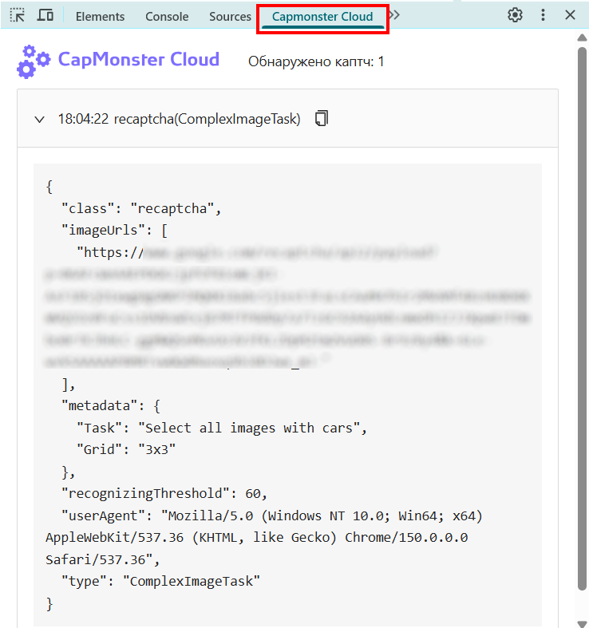This screenshot has height=628, width=589.
Task: Click the scrollbar up arrow
Action: 582,38
